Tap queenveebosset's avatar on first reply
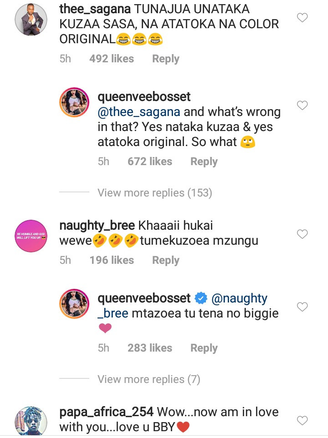This screenshot has width=328, height=438. 74,104
